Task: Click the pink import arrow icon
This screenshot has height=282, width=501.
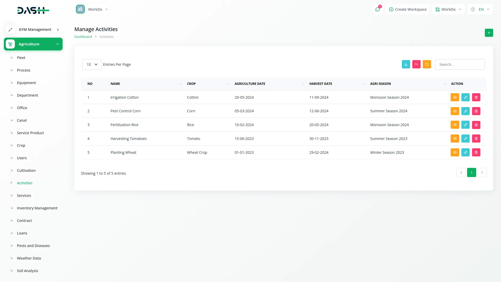Action: 416,64
